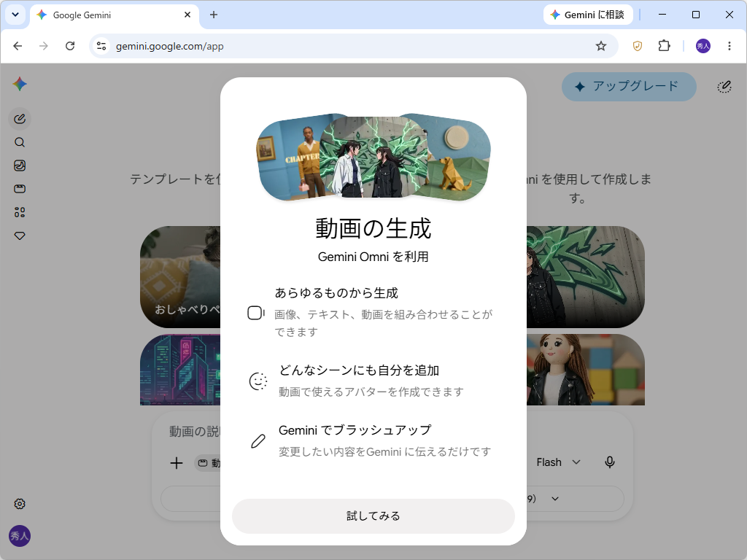Select the graffiti girl template thumbnail
Image resolution: width=747 pixels, height=560 pixels.
586,277
